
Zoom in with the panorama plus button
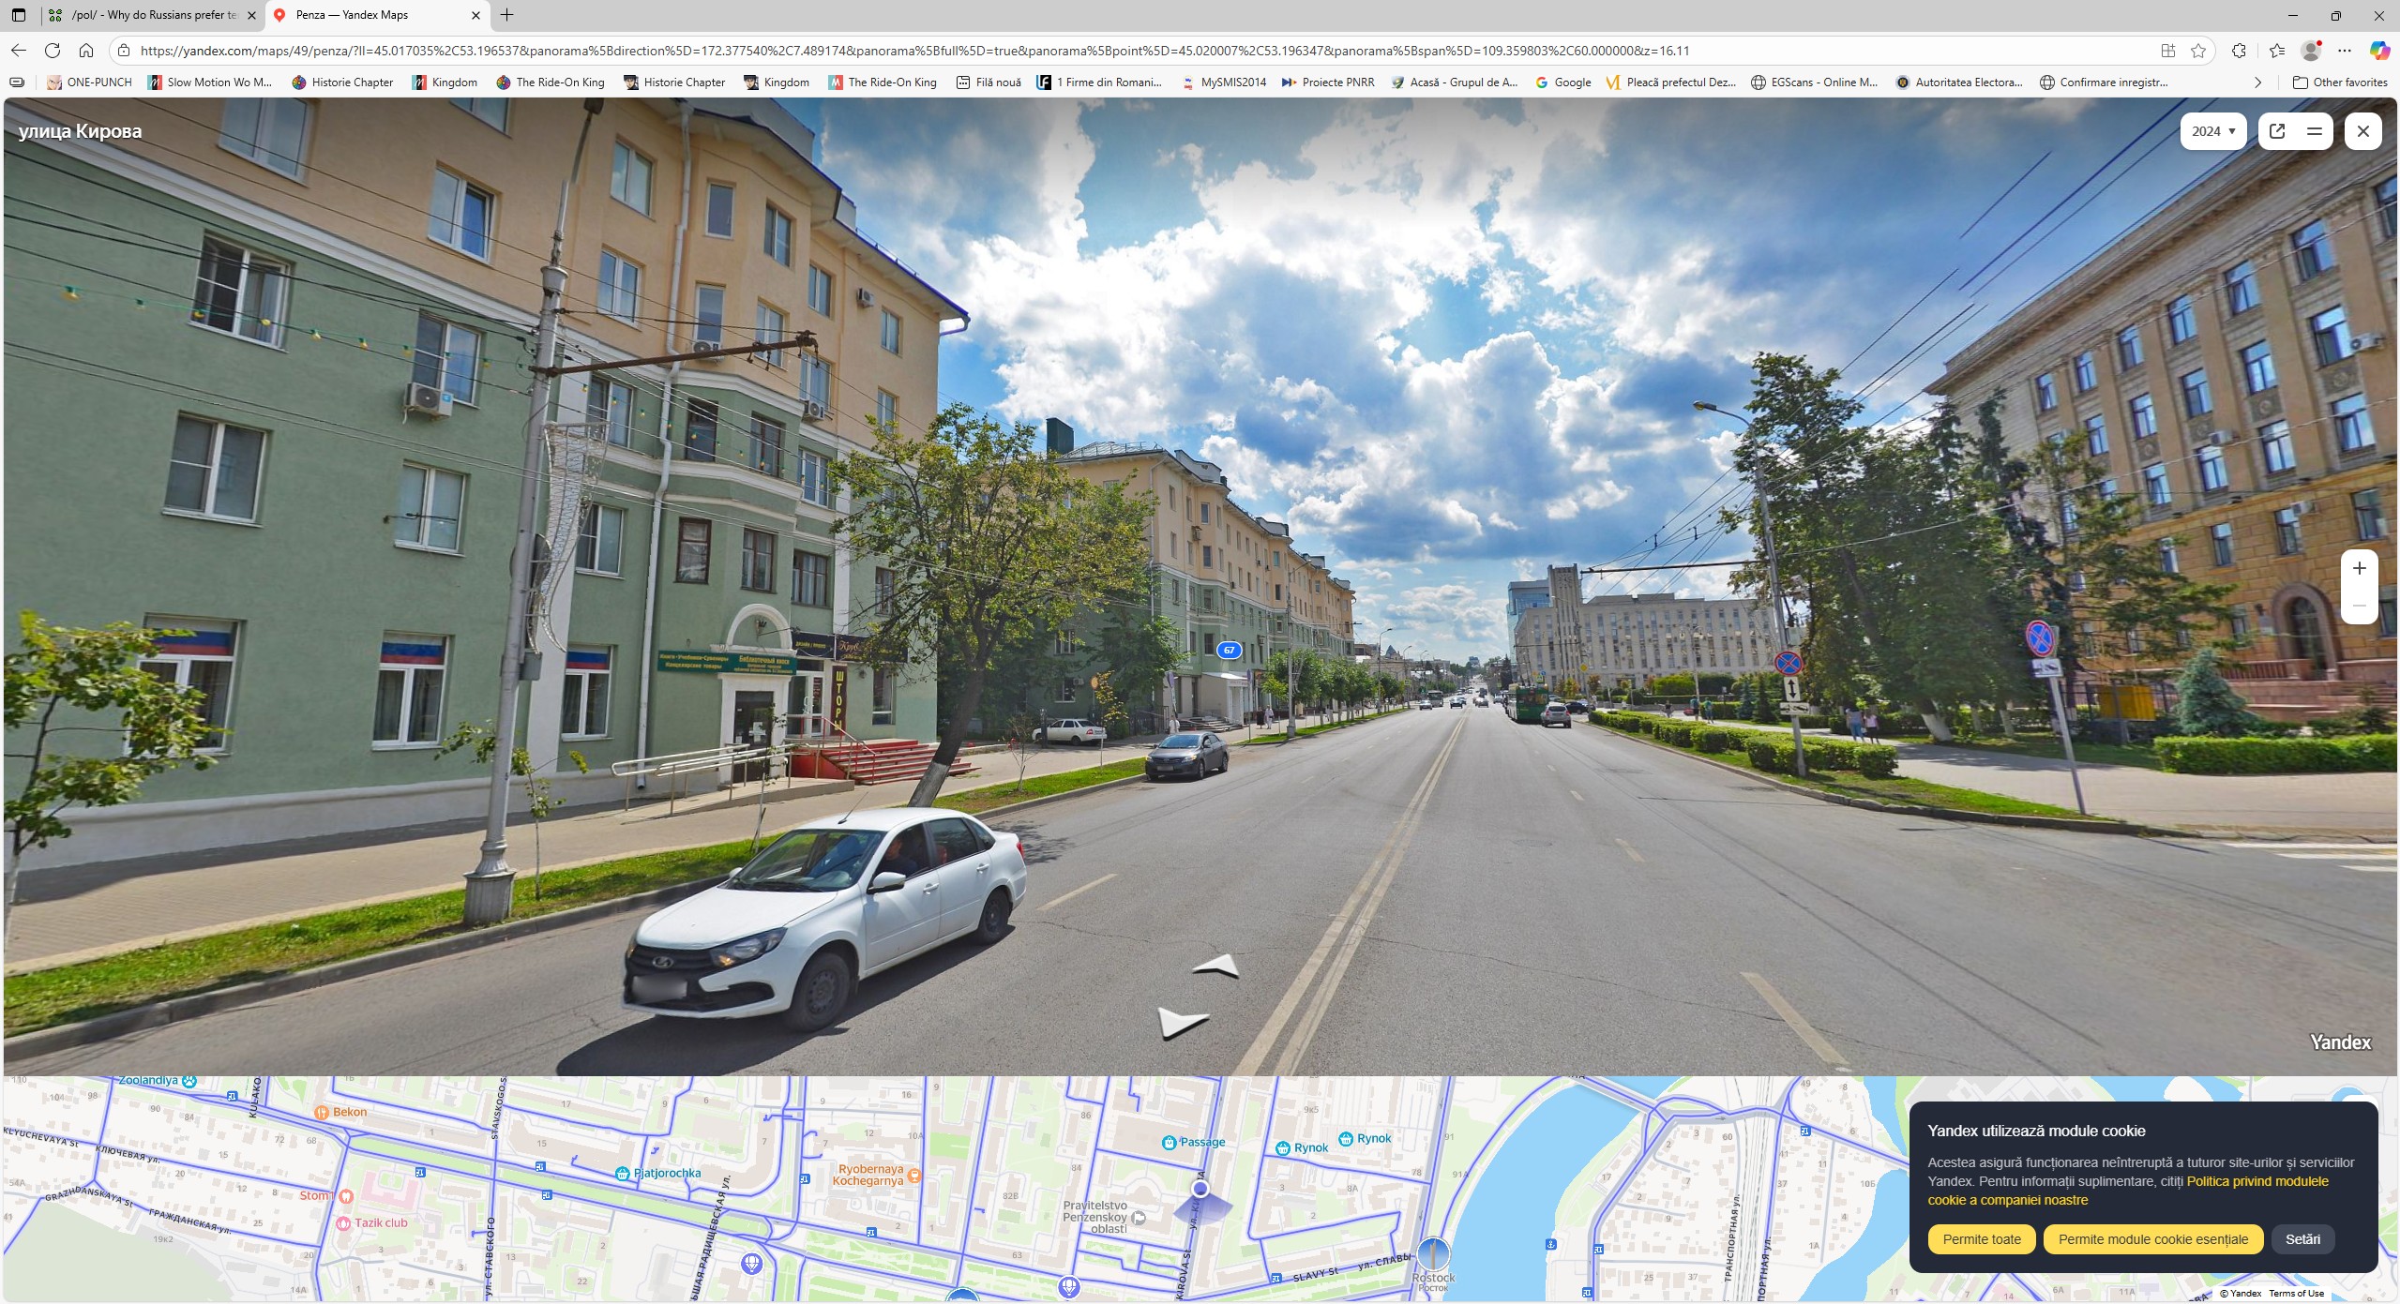2359,568
